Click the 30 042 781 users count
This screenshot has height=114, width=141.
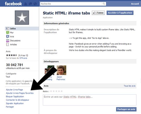click(14, 65)
